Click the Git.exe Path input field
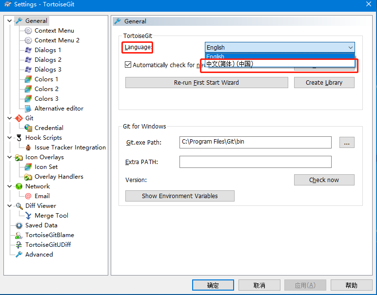The height and width of the screenshot is (295, 377). 256,142
